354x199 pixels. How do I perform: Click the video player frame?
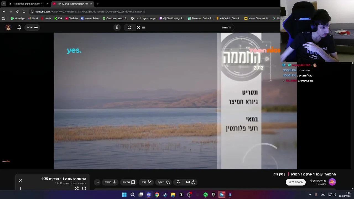coord(175,101)
